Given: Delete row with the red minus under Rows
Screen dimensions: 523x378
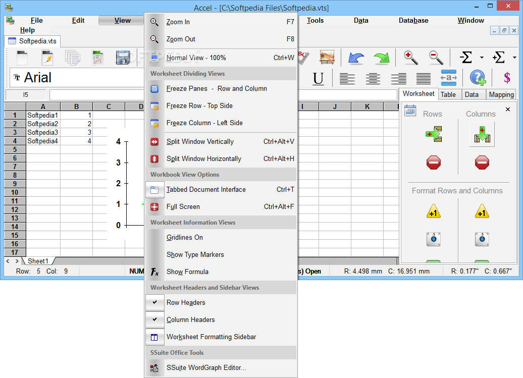Looking at the screenshot, I should click(434, 163).
